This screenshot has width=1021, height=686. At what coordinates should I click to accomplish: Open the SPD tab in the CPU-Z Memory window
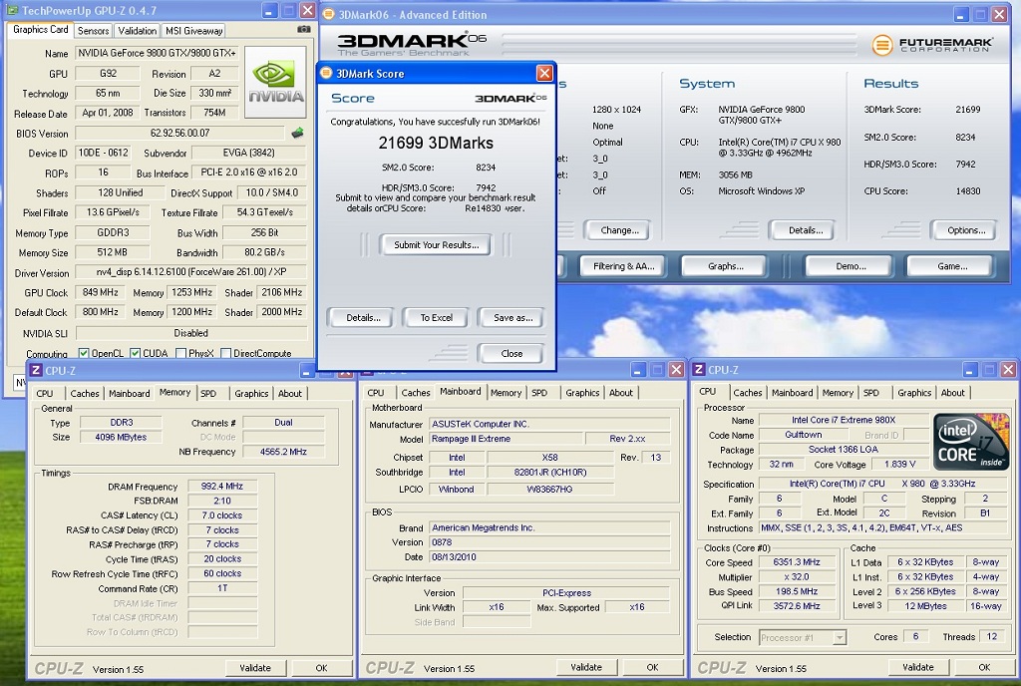[x=208, y=393]
